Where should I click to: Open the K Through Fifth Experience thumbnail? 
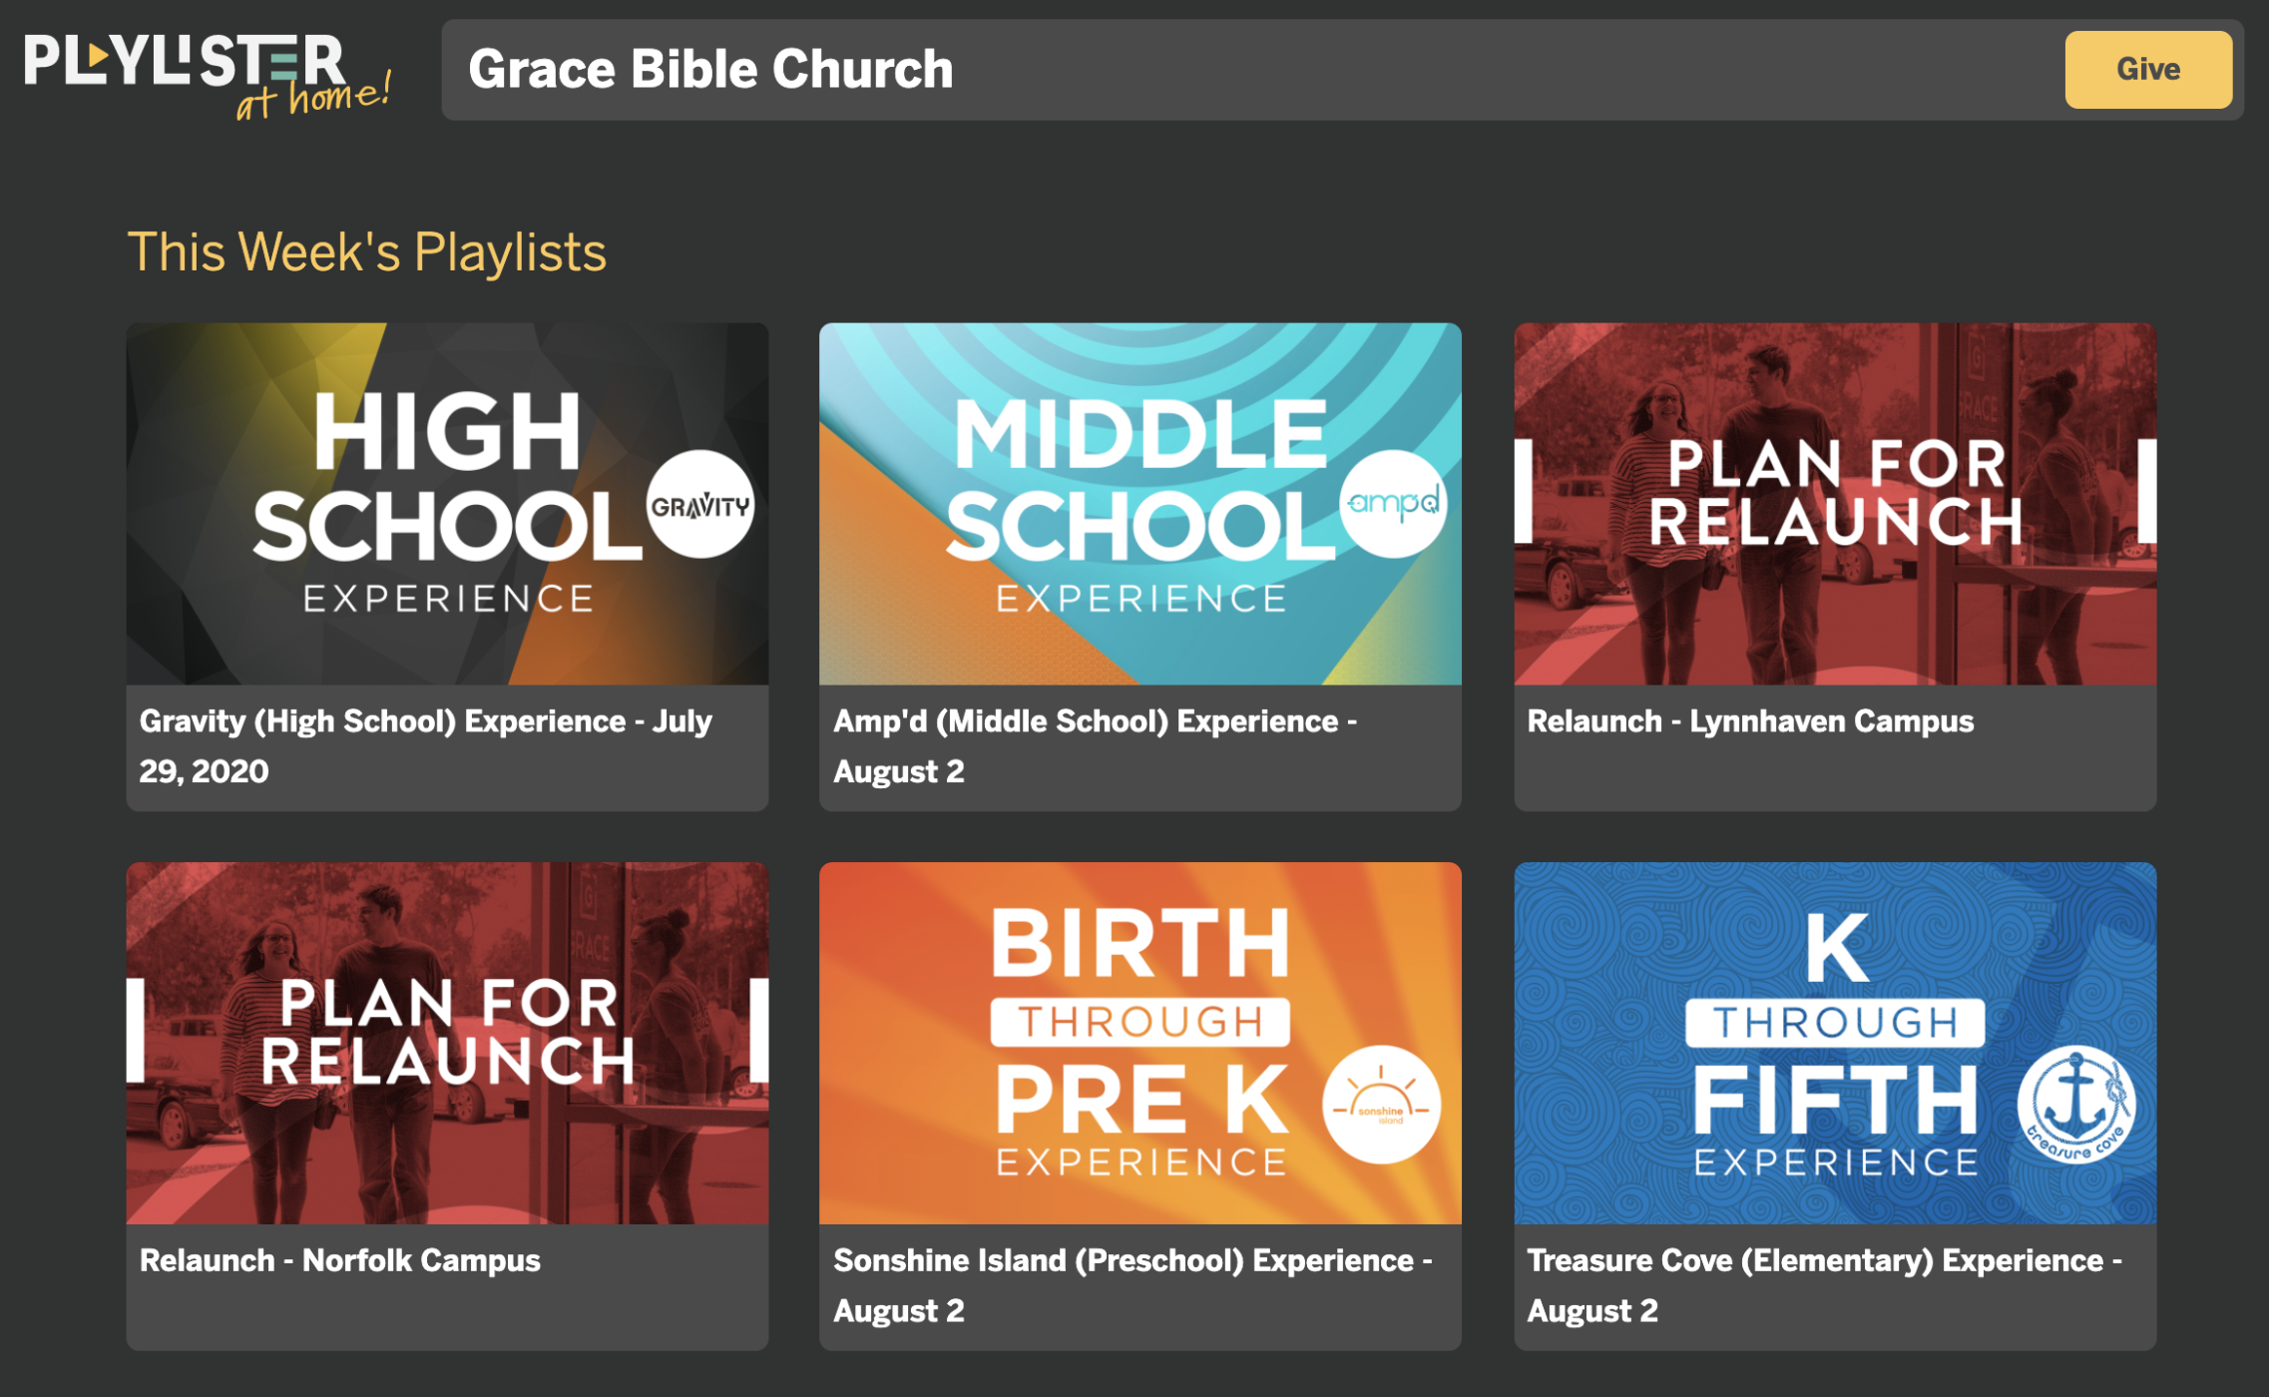point(1835,1043)
